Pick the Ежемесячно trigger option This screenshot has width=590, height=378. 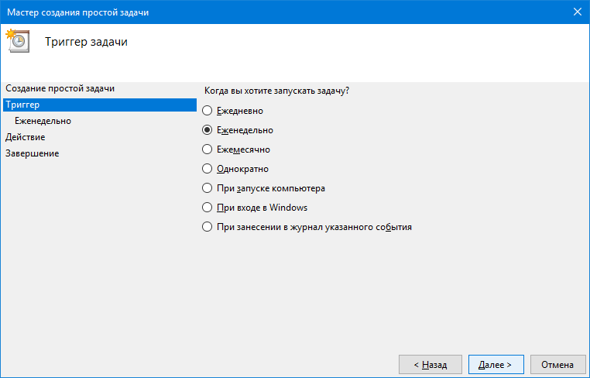tap(207, 149)
